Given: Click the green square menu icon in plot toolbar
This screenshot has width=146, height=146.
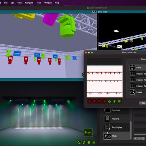Looking at the screenshot, I should [119, 101].
